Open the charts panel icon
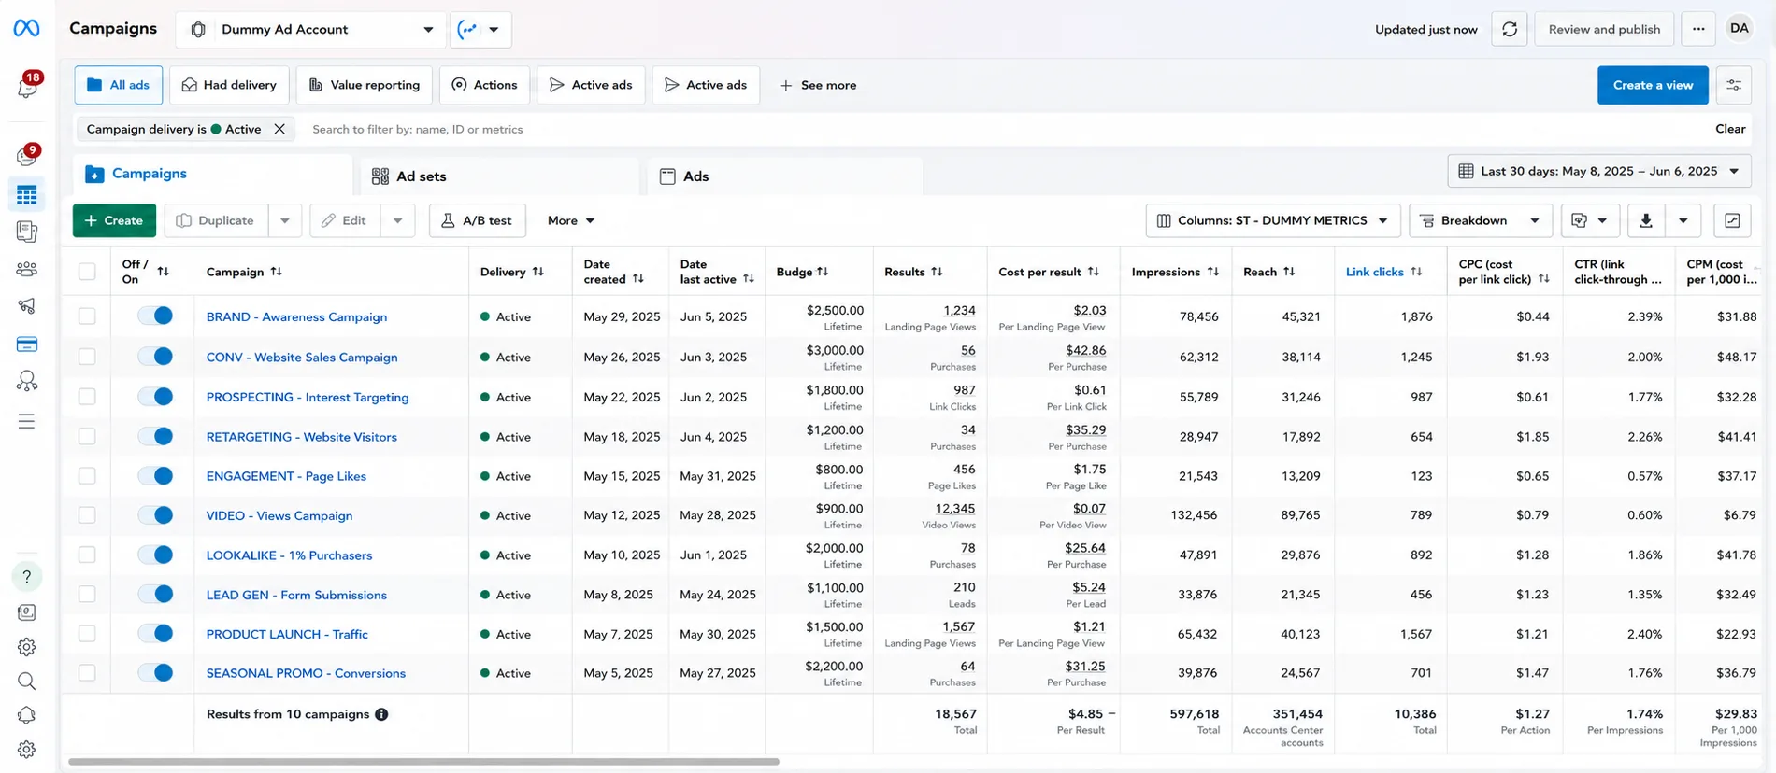Viewport: 1776px width, 773px height. 1732,220
